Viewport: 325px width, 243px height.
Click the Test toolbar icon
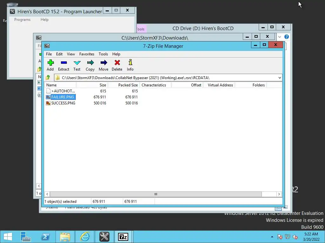77,63
